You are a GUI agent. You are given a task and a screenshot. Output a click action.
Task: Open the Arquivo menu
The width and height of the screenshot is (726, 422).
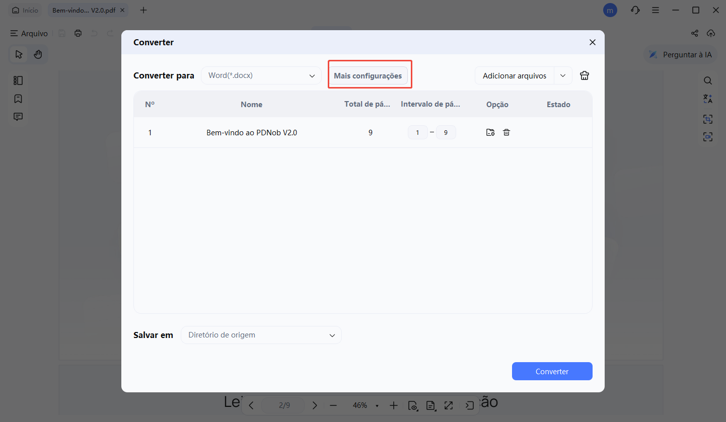click(29, 33)
